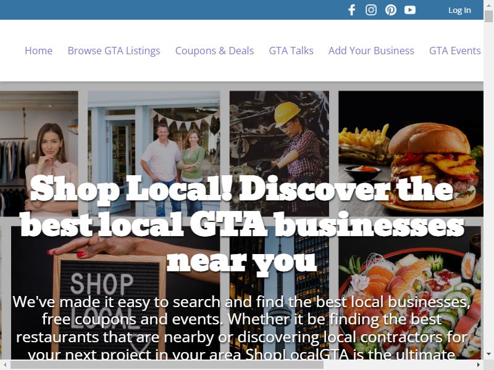494x370 pixels.
Task: Click the burger and fries photo
Action: (411, 154)
